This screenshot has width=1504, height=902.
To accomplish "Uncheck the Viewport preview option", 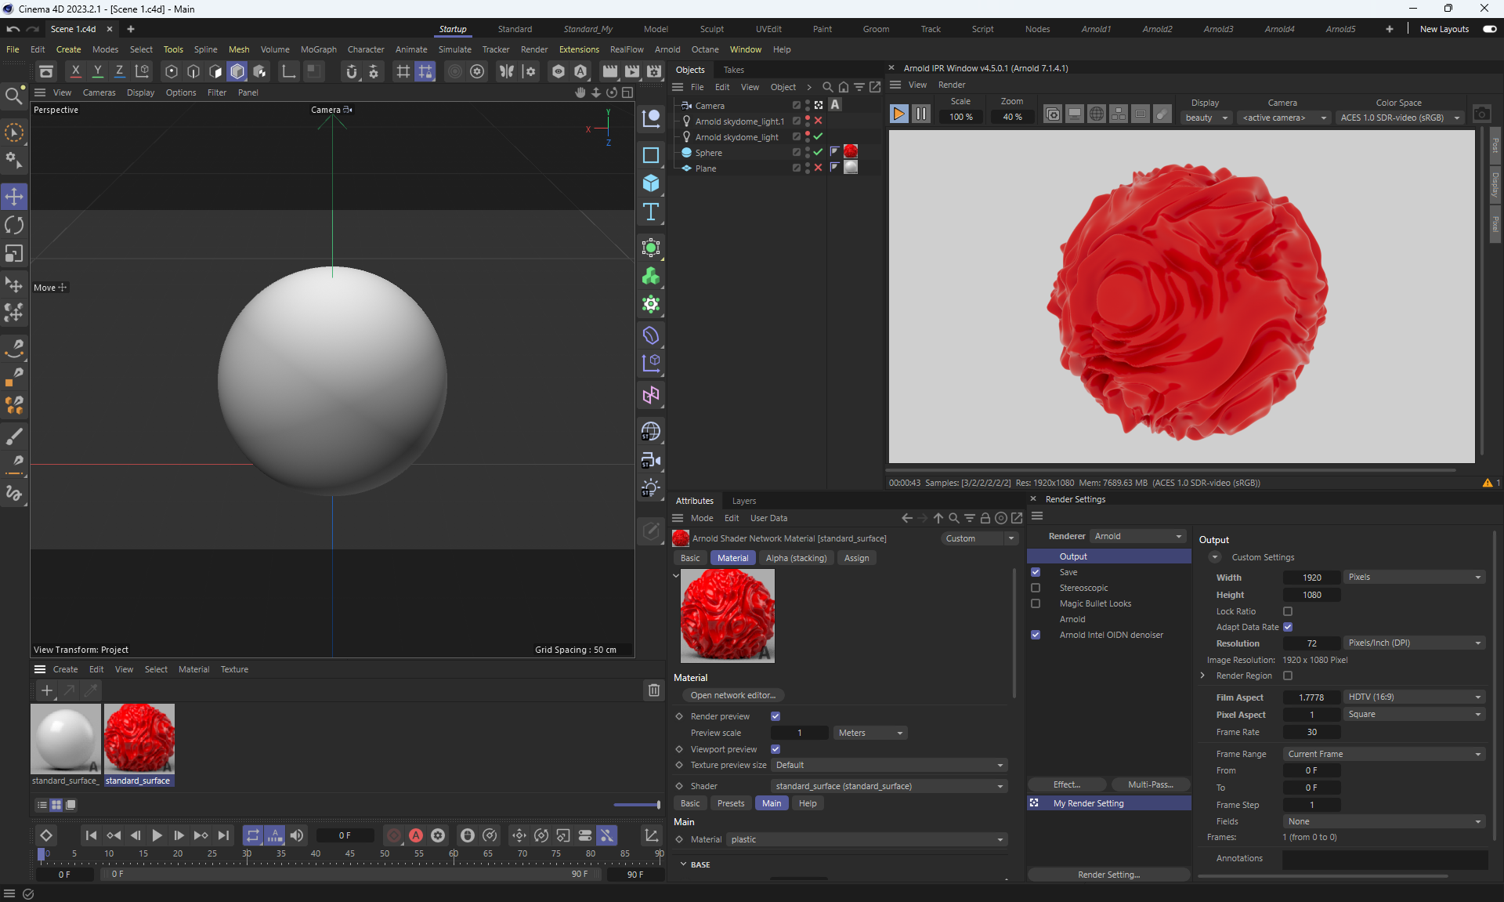I will tap(775, 749).
